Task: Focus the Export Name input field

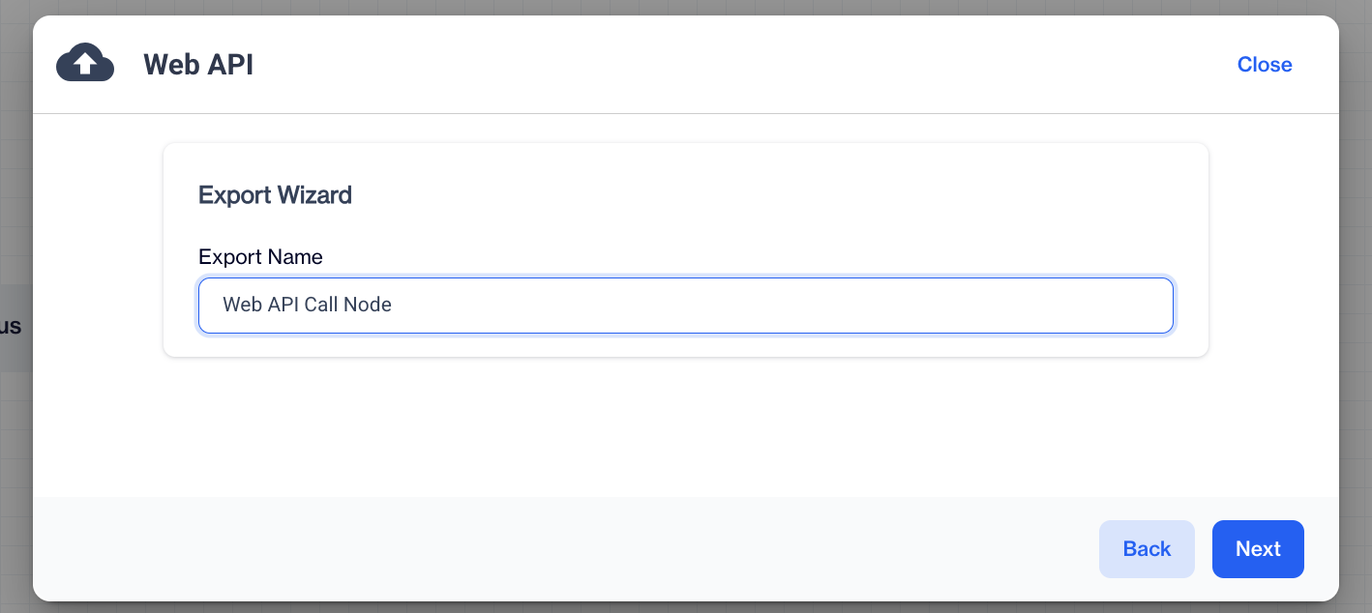Action: pos(685,306)
